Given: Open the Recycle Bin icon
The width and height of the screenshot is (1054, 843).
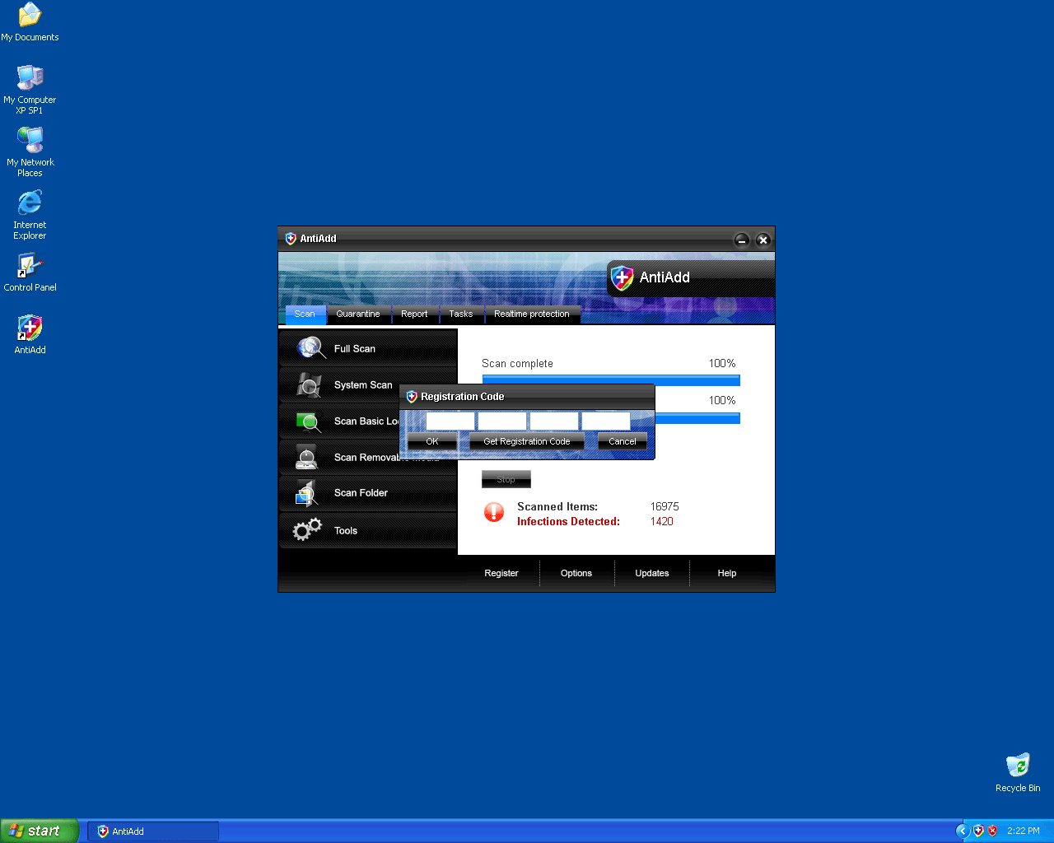Looking at the screenshot, I should [1018, 765].
